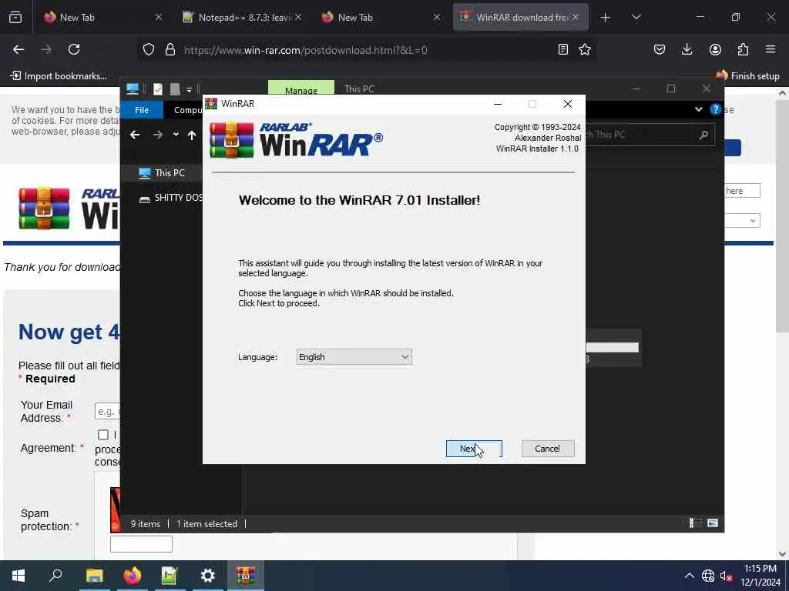Click the network globe tray icon
Image resolution: width=789 pixels, height=591 pixels.
[708, 576]
